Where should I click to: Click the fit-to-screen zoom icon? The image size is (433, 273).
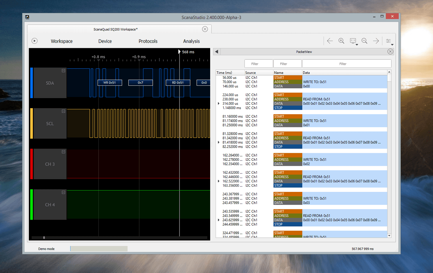353,41
